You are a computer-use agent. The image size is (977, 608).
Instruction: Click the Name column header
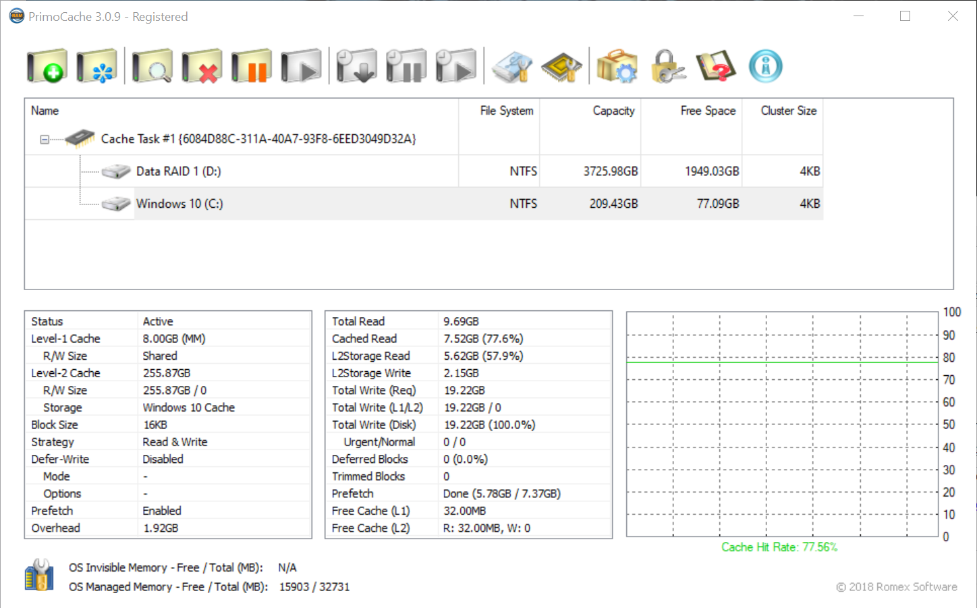pos(242,111)
